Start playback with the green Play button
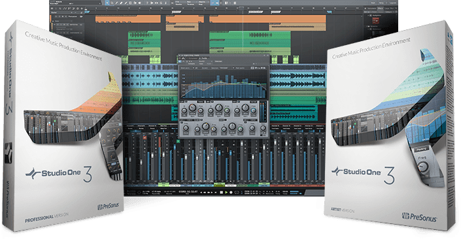The width and height of the screenshot is (461, 239). [226, 193]
